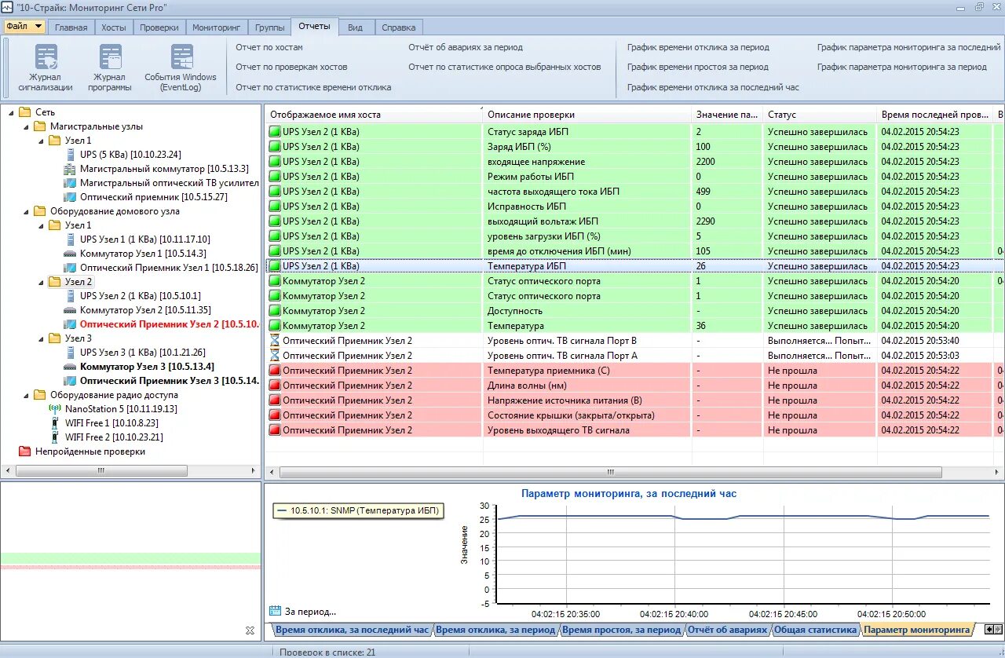Switch to the Проверки ribbon tab
Screen dimensions: 1005x658
point(159,27)
